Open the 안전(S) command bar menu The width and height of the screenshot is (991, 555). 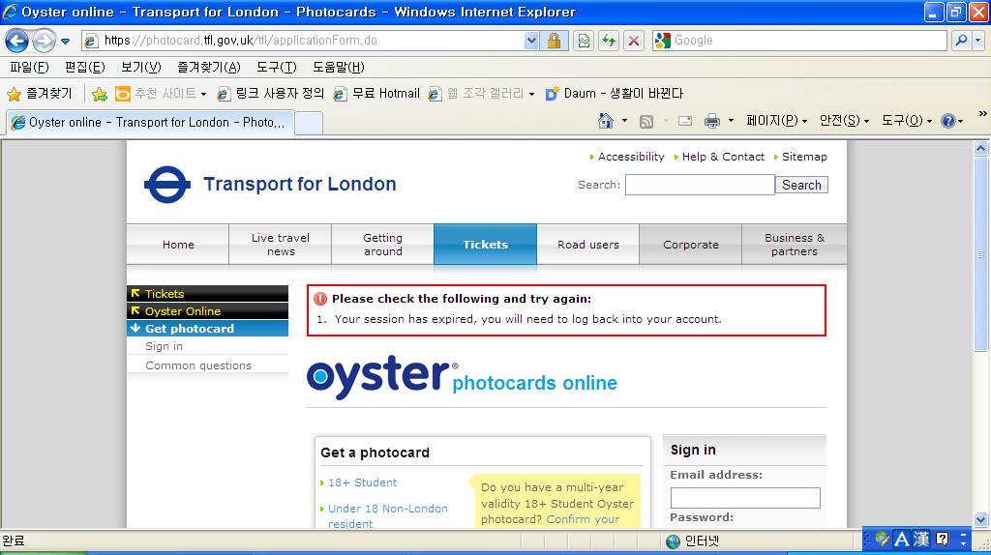tap(844, 121)
